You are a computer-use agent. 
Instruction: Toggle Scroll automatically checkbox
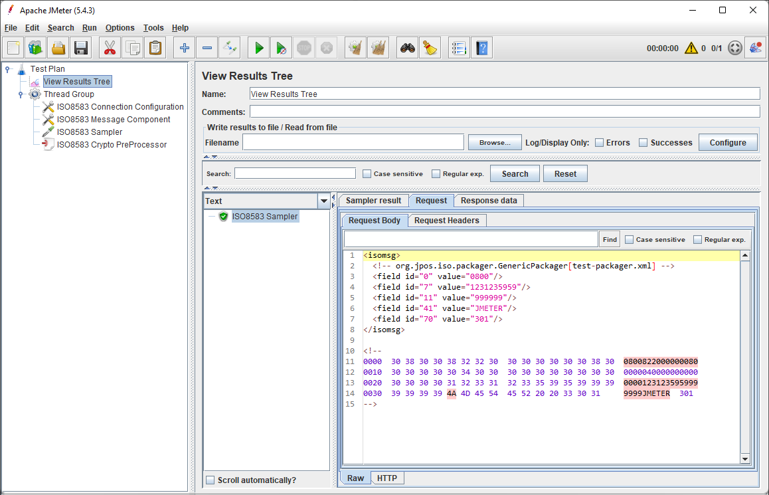[211, 480]
